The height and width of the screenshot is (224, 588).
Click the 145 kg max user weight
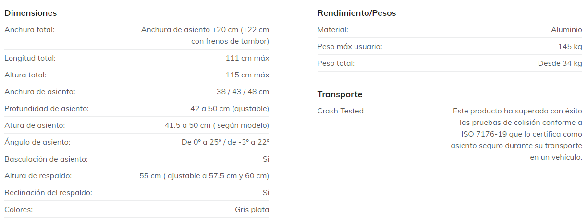[571, 47]
